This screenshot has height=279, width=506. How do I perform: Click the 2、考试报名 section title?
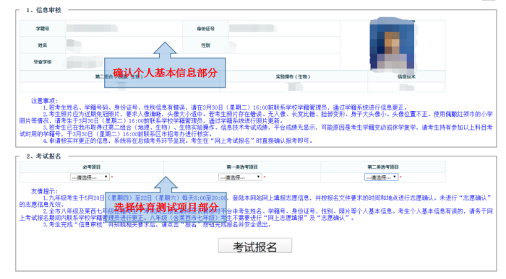[43, 156]
